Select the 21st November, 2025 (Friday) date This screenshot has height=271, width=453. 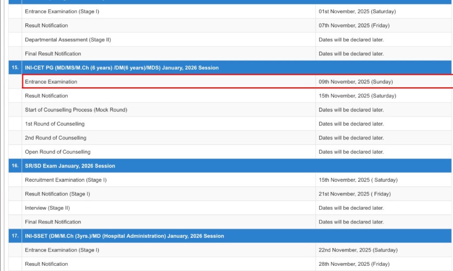(x=354, y=194)
